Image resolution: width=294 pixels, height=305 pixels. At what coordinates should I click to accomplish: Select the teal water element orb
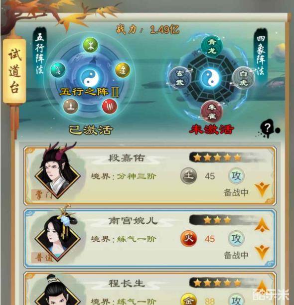[58, 70]
